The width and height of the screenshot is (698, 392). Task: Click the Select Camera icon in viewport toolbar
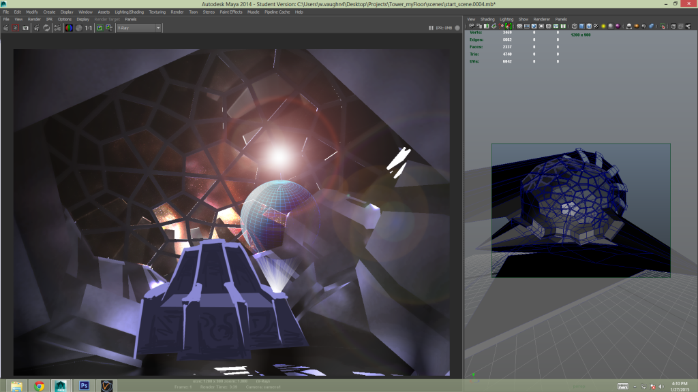click(x=472, y=27)
